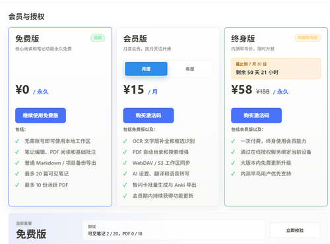
Task: Click the ¥0 price
Action: point(22,90)
